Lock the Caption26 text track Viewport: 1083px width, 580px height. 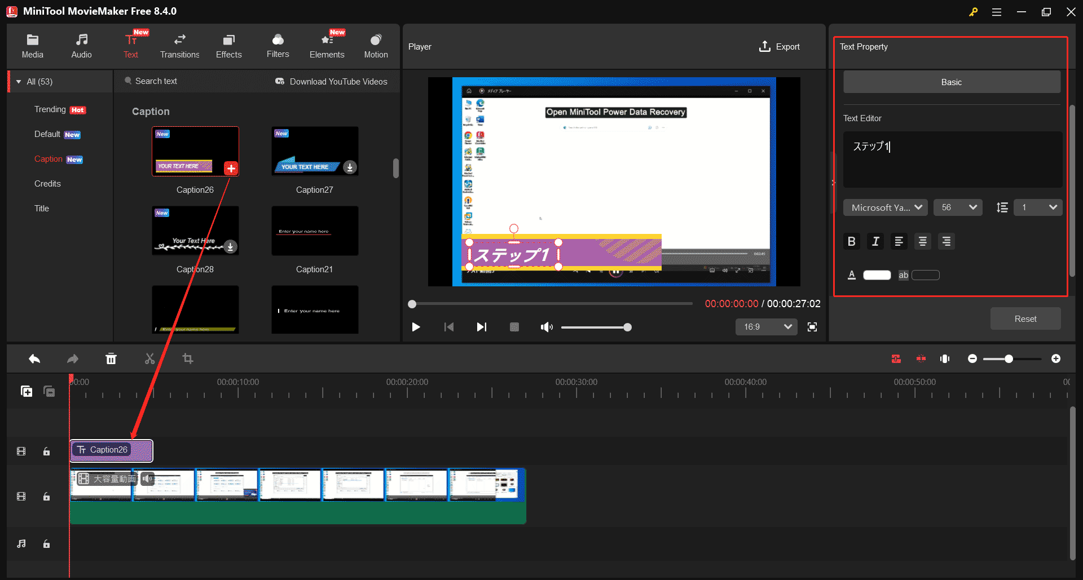click(x=46, y=451)
